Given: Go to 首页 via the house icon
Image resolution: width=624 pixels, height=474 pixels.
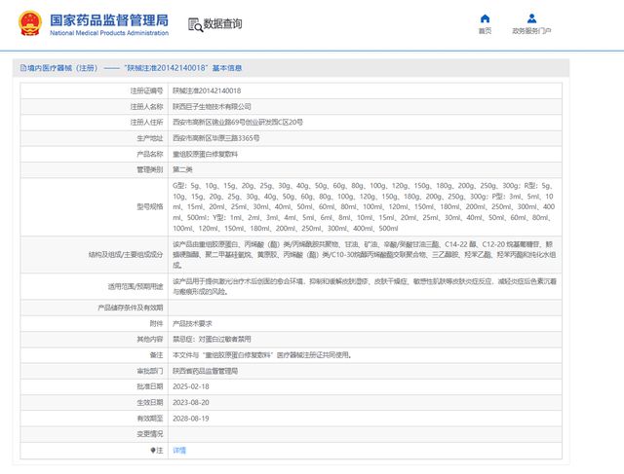Looking at the screenshot, I should (485, 18).
